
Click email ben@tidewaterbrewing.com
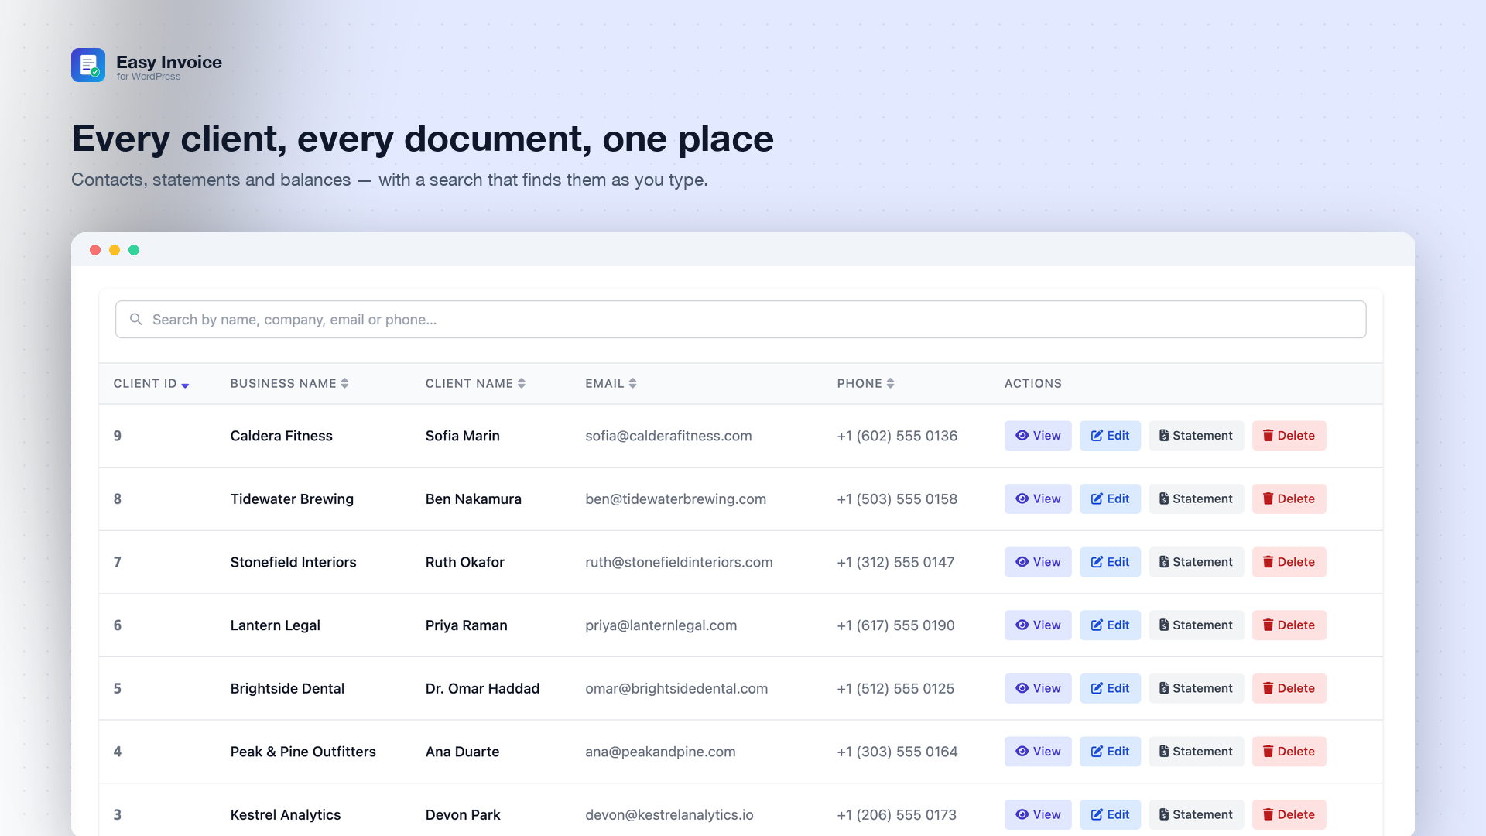(x=676, y=499)
